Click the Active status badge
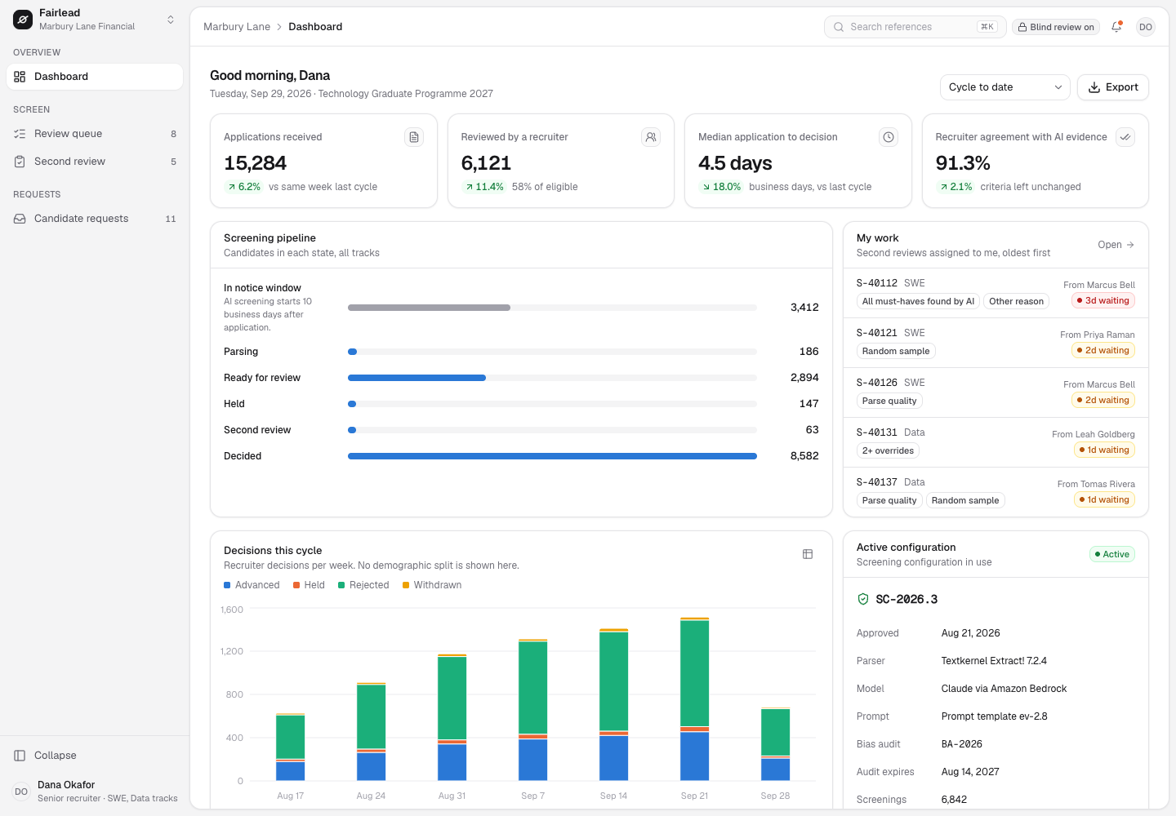Screen dimensions: 1176x816 click(1112, 554)
